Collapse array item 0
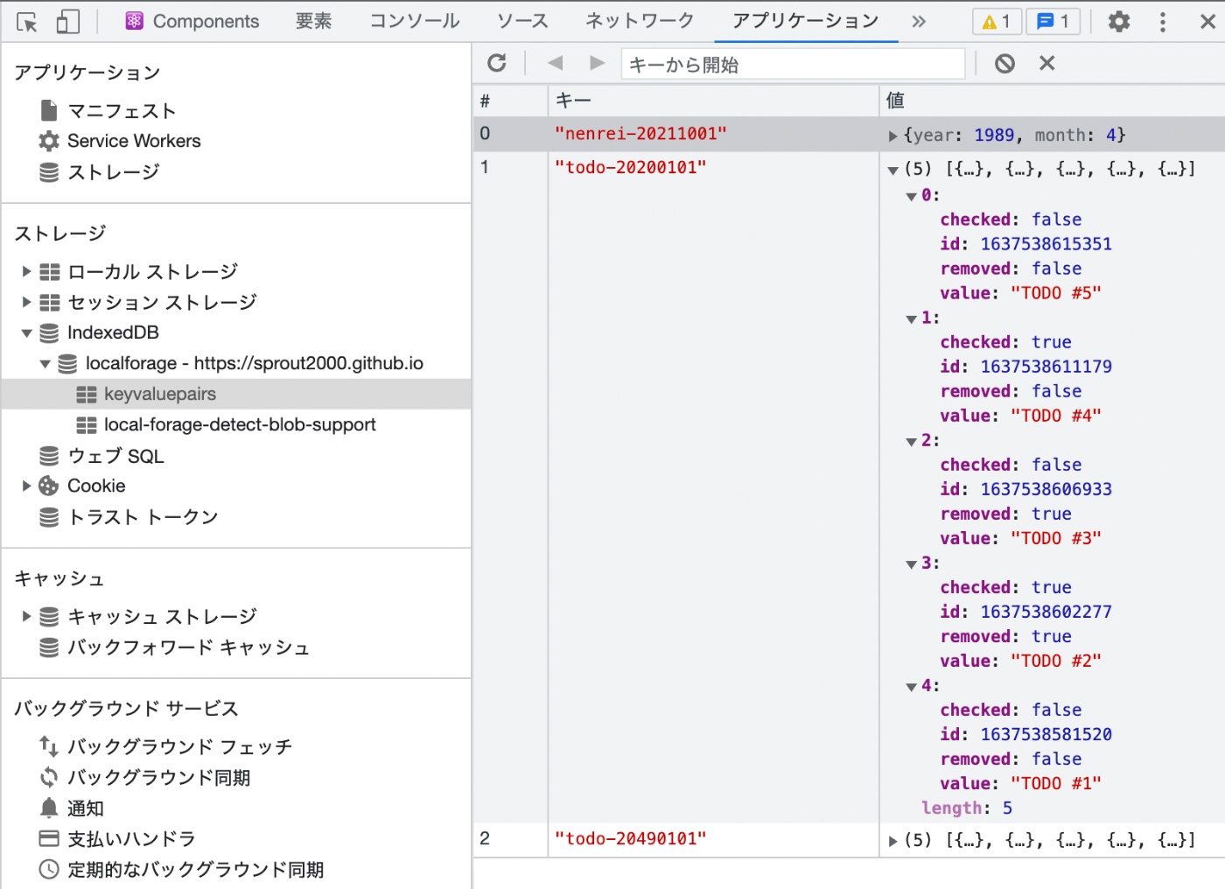 [x=911, y=196]
